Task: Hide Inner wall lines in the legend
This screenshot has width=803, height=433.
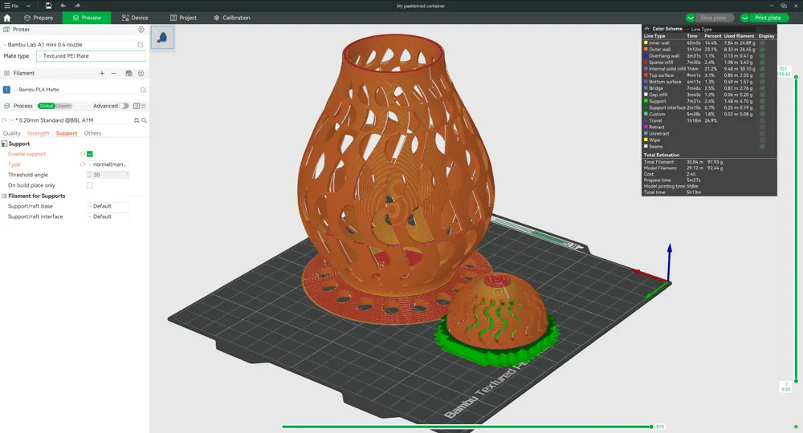Action: pyautogui.click(x=762, y=43)
